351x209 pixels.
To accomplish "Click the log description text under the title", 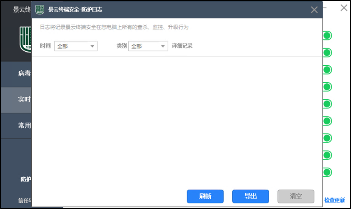I will (x=114, y=27).
